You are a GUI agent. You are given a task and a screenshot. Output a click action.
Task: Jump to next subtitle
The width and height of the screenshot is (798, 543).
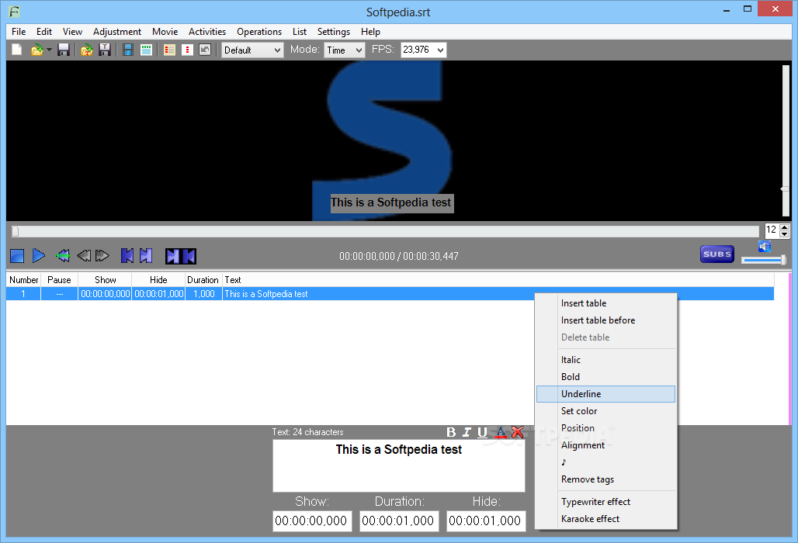(x=146, y=256)
